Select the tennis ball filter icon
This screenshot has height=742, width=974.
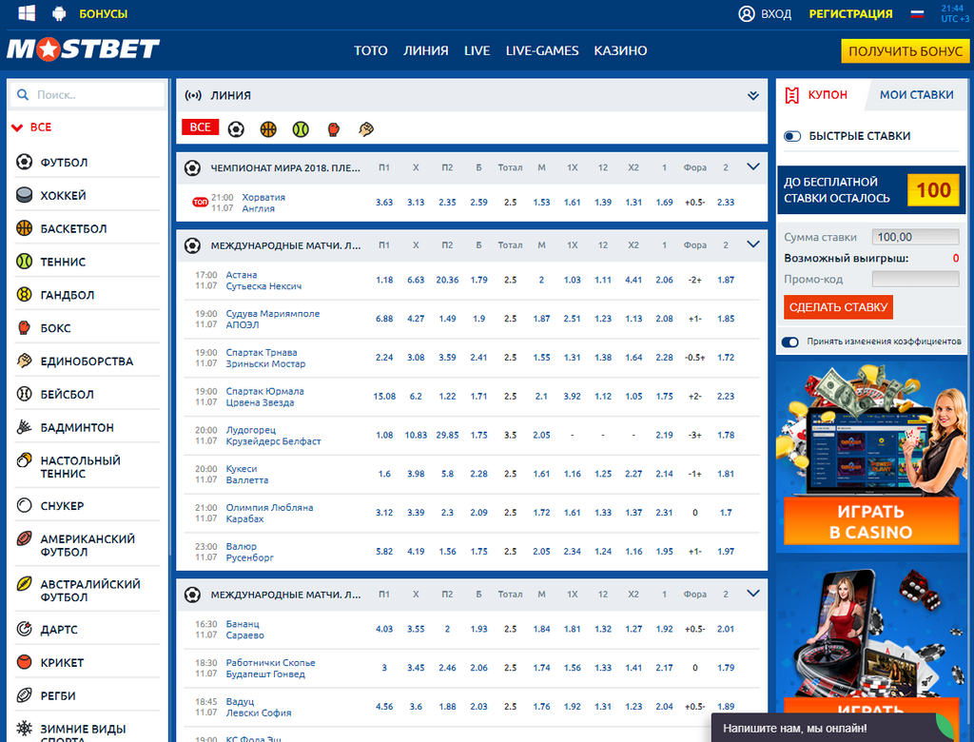point(301,127)
